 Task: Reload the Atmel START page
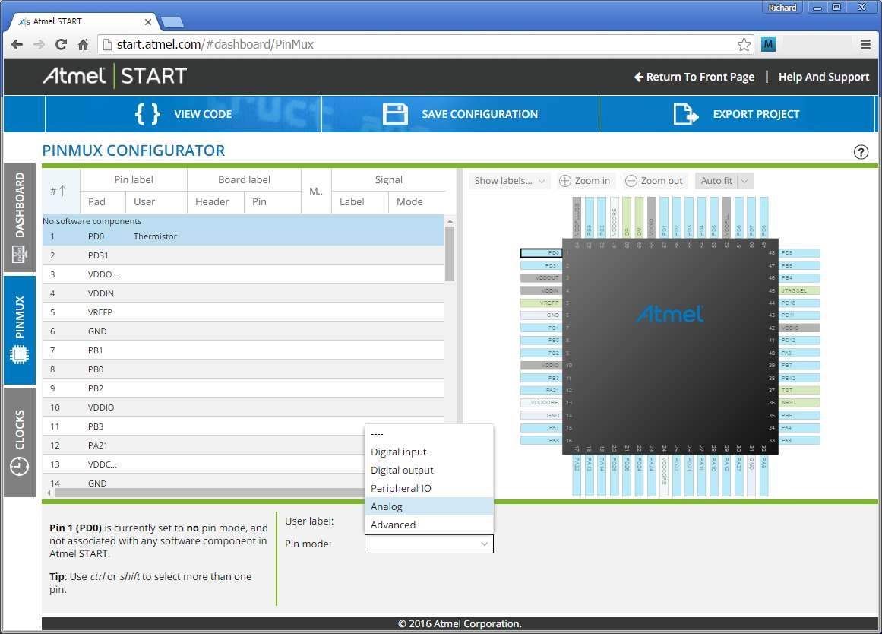[61, 45]
